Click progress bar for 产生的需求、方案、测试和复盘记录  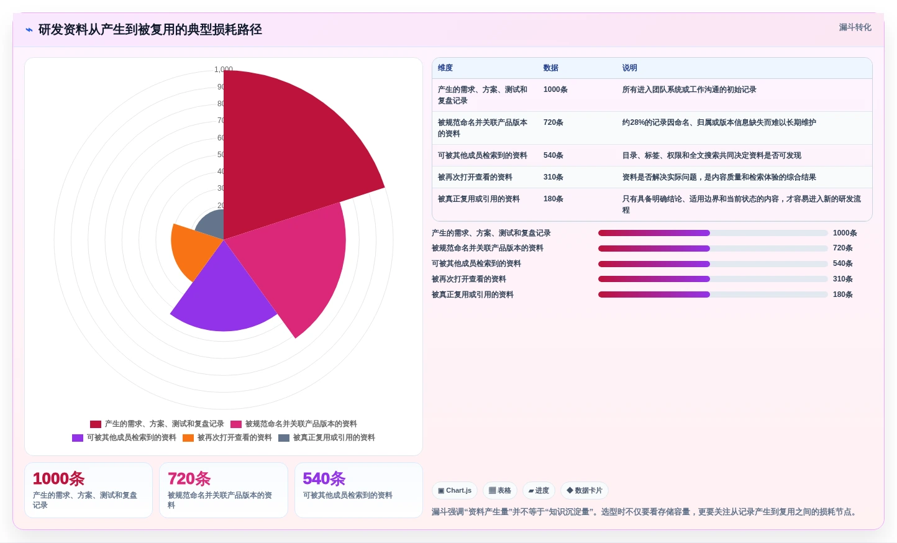point(713,233)
